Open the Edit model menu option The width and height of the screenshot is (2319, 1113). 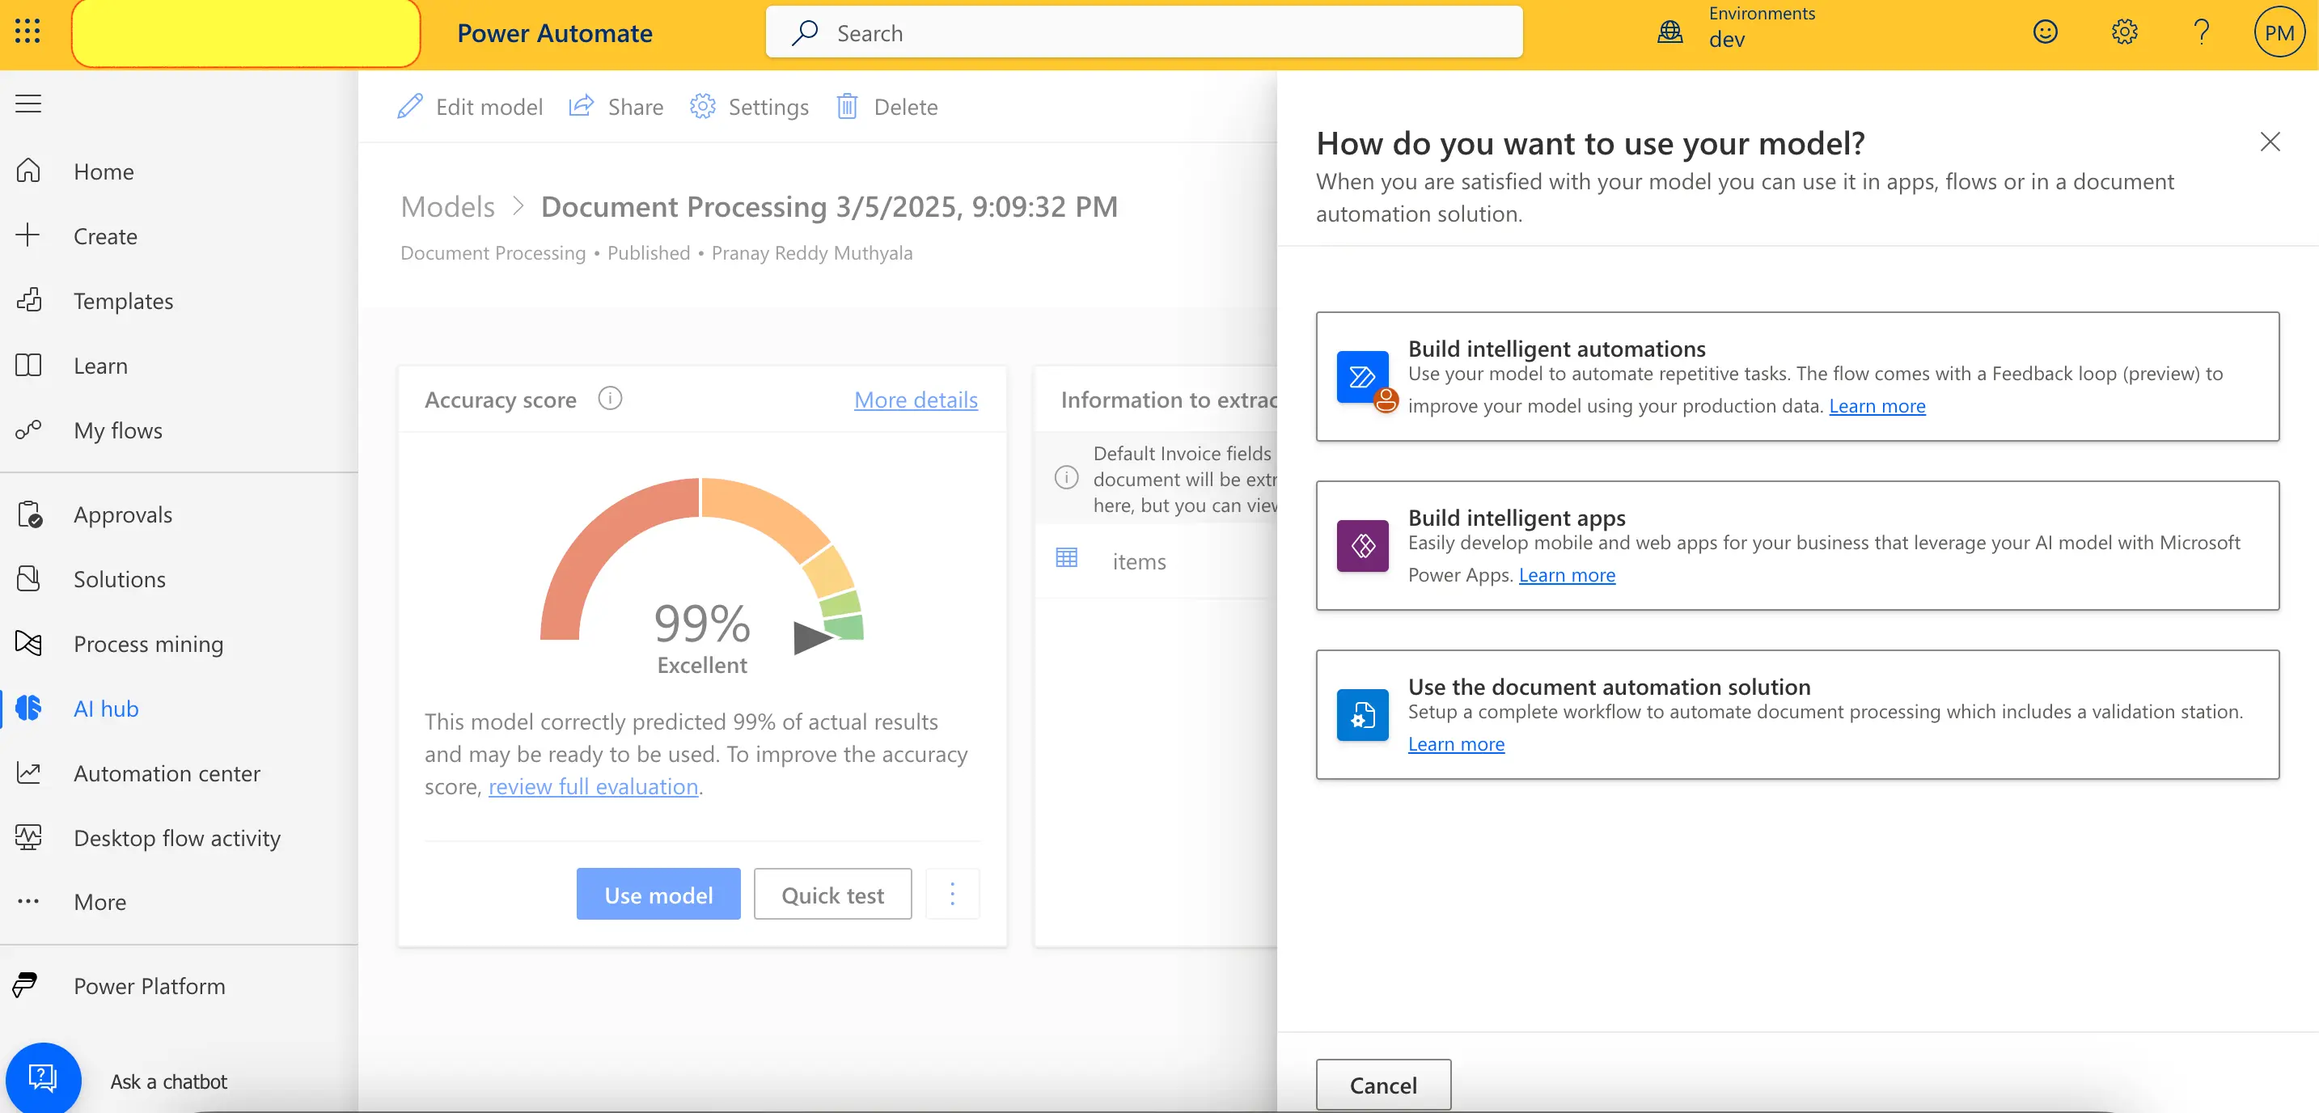tap(472, 105)
